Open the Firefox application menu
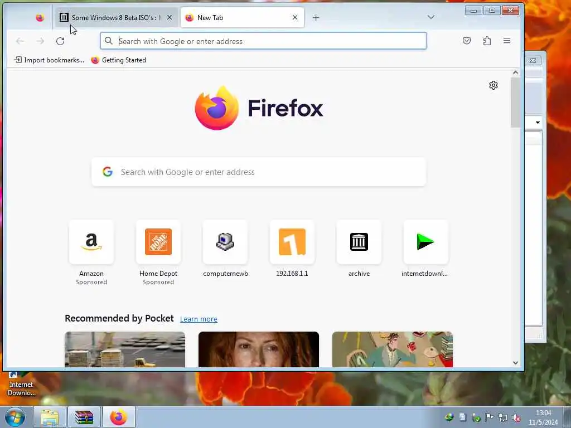The image size is (571, 428). pyautogui.click(x=507, y=41)
